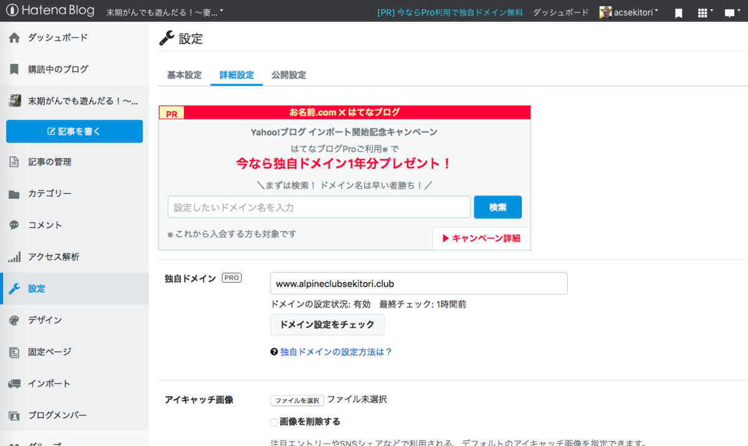This screenshot has width=748, height=446.
Task: Open the コメント speech bubble icon
Action: [x=14, y=225]
